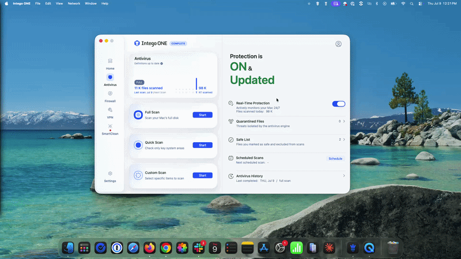The image size is (461, 259).
Task: Click the Intego ONE shield logo
Action: tap(137, 43)
